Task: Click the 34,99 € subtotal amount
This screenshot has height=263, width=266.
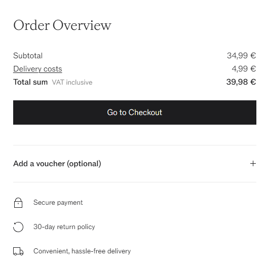Action: (x=241, y=55)
